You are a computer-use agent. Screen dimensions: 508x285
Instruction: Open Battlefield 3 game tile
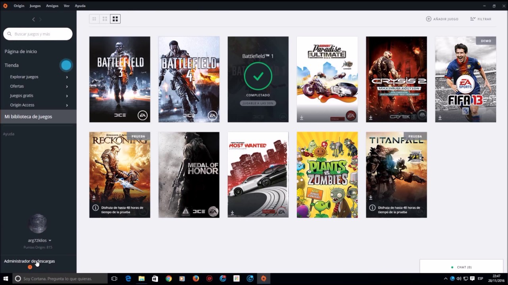point(120,79)
